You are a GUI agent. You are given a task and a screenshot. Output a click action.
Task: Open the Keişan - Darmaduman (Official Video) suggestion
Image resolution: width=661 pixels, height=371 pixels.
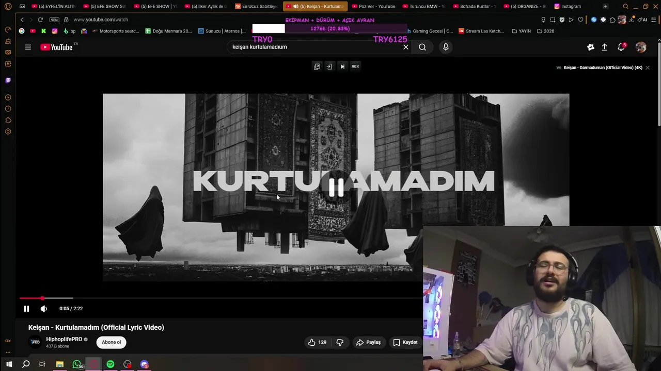pyautogui.click(x=603, y=68)
